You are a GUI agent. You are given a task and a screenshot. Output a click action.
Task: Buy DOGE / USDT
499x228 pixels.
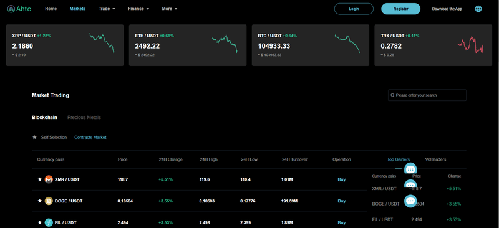[x=341, y=201]
